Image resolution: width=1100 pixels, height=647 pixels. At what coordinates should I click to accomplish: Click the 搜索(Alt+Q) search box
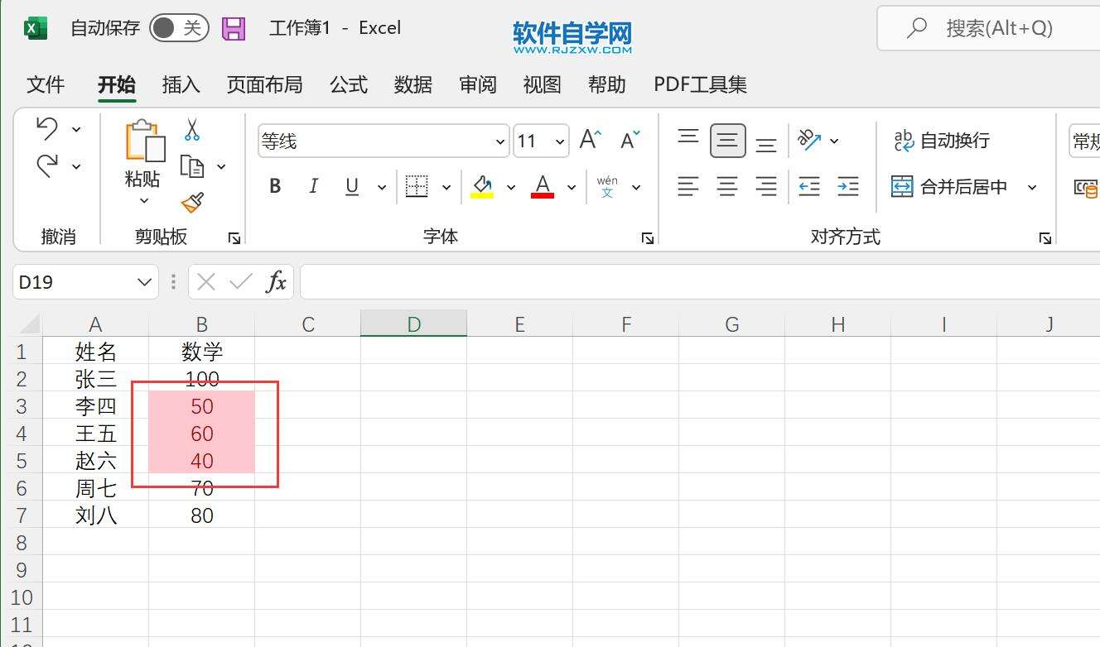click(988, 29)
